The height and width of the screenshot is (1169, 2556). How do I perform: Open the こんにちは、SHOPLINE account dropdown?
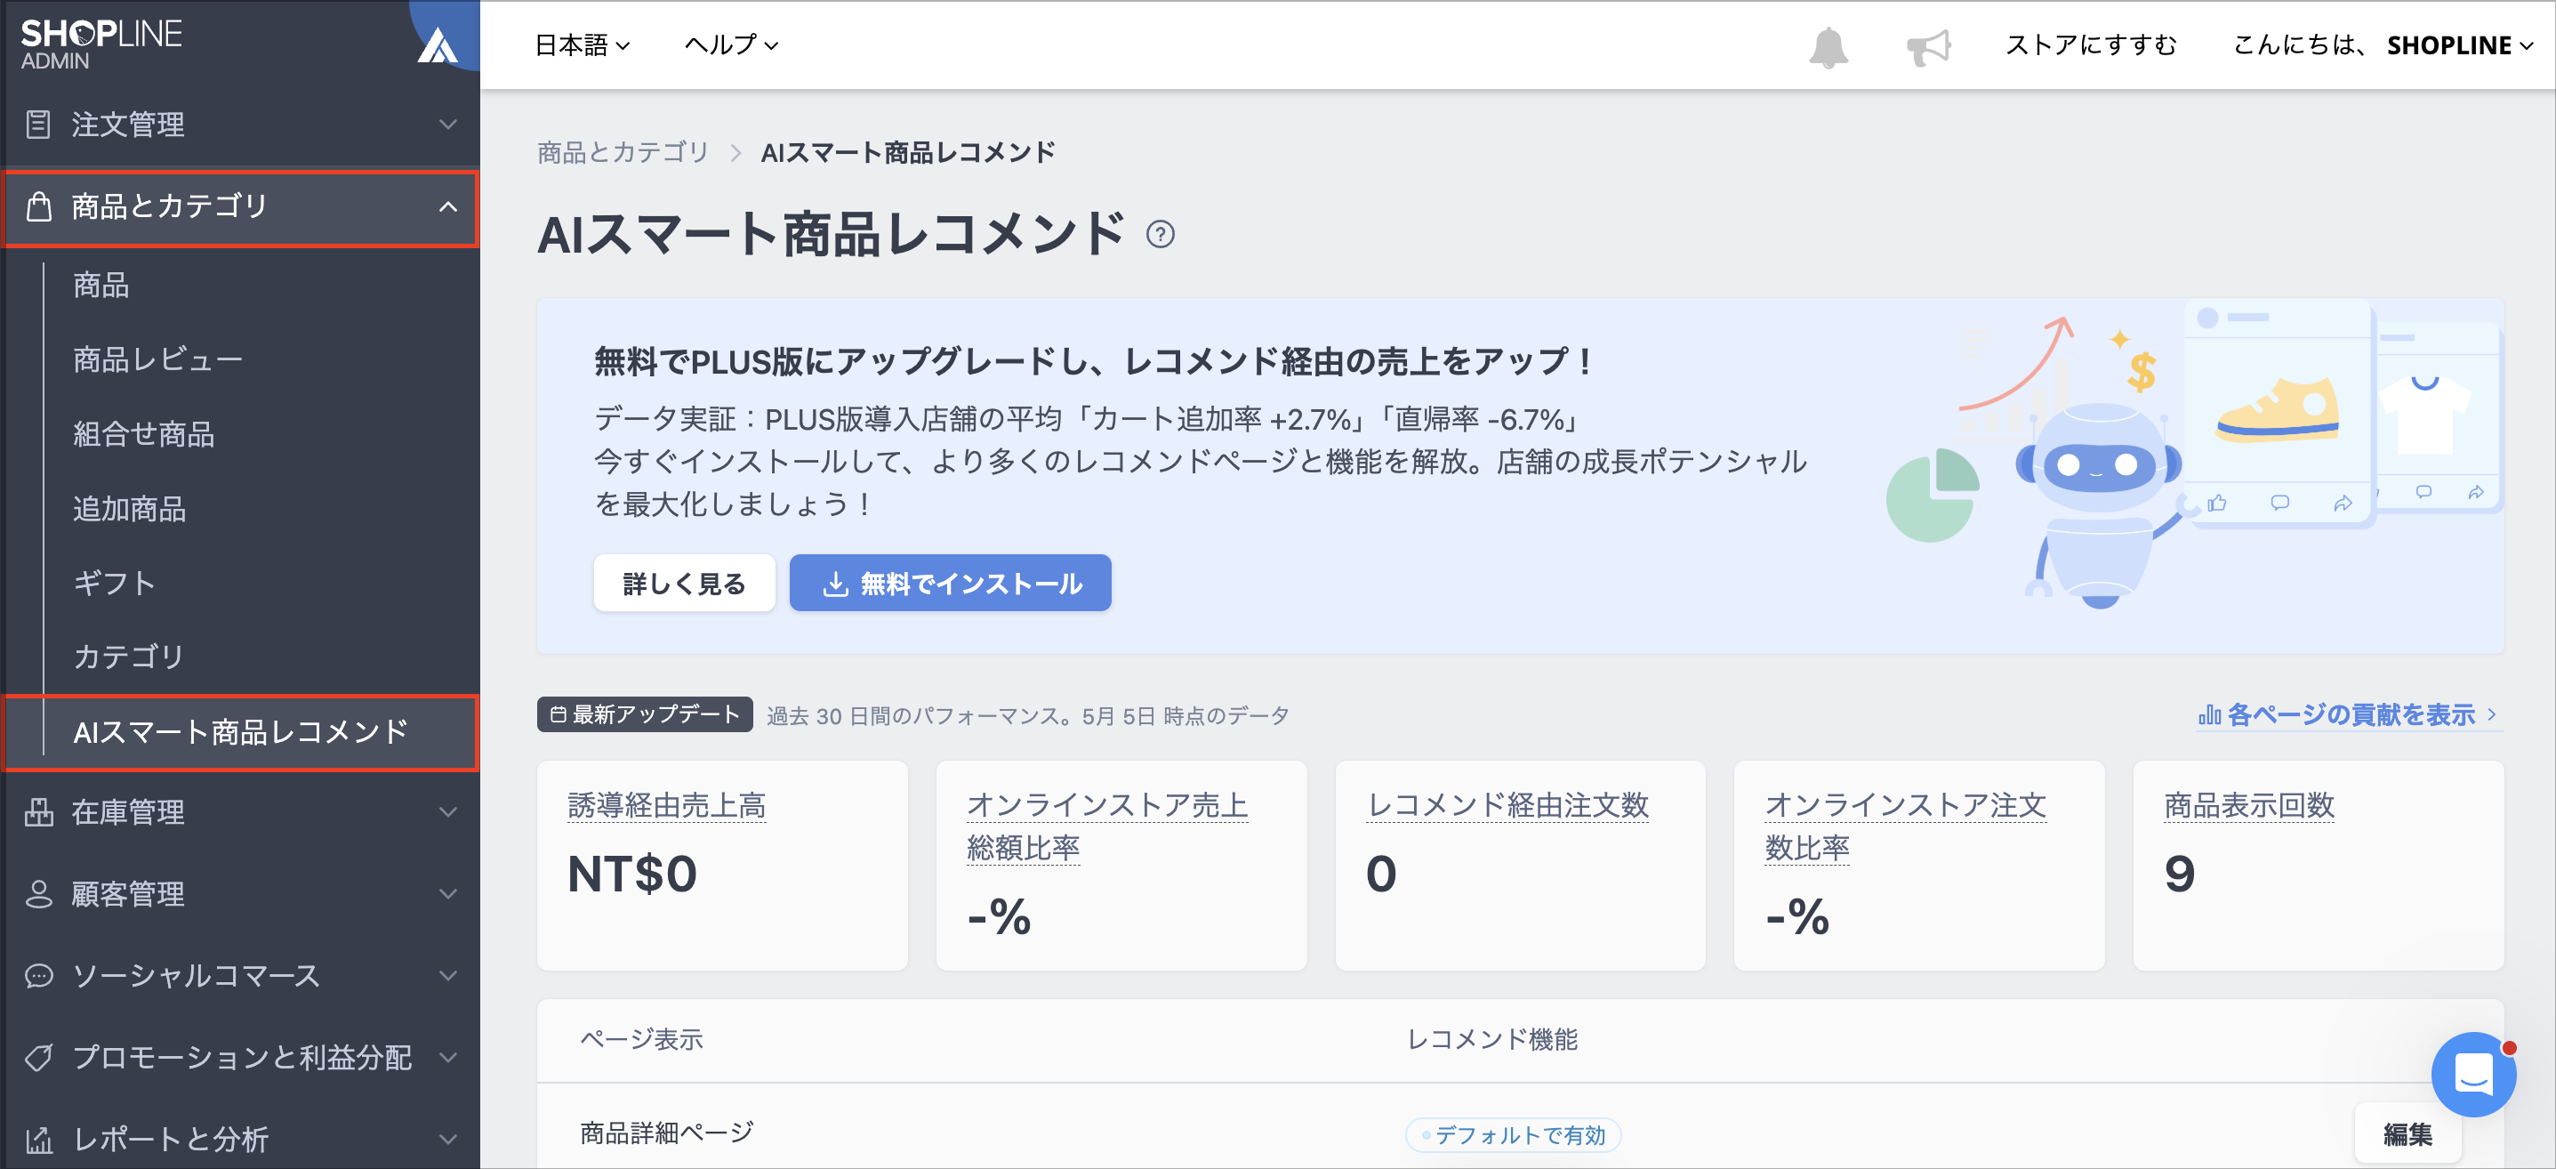pos(2383,44)
